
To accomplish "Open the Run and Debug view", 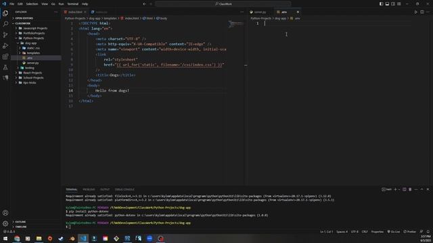I will pyautogui.click(x=5, y=46).
